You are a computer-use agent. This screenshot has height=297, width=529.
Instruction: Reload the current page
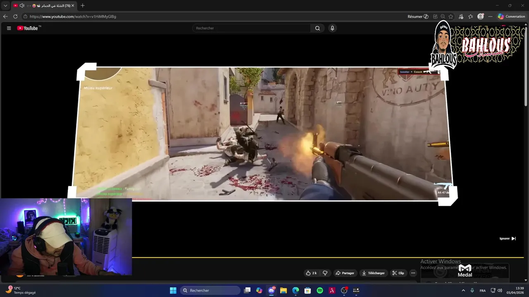point(15,16)
